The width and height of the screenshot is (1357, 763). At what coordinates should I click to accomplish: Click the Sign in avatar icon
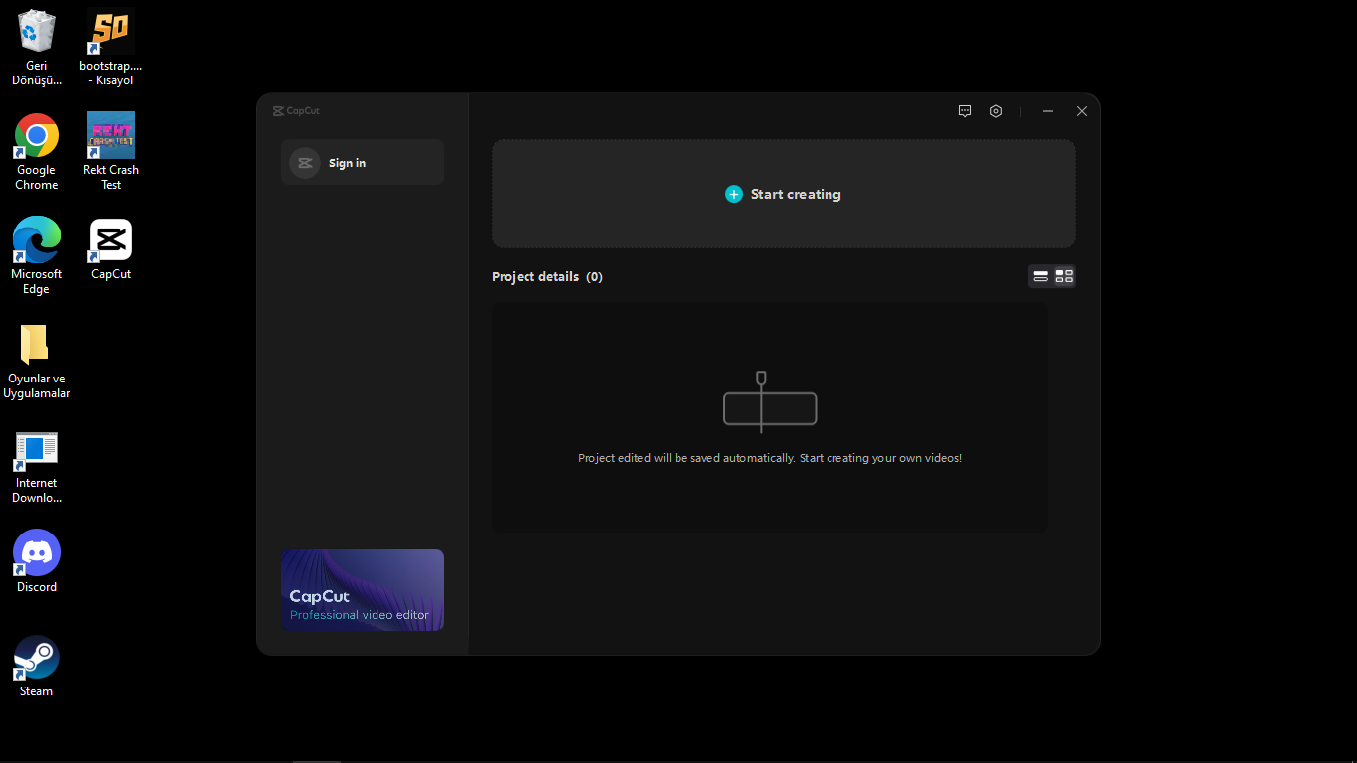pos(305,163)
